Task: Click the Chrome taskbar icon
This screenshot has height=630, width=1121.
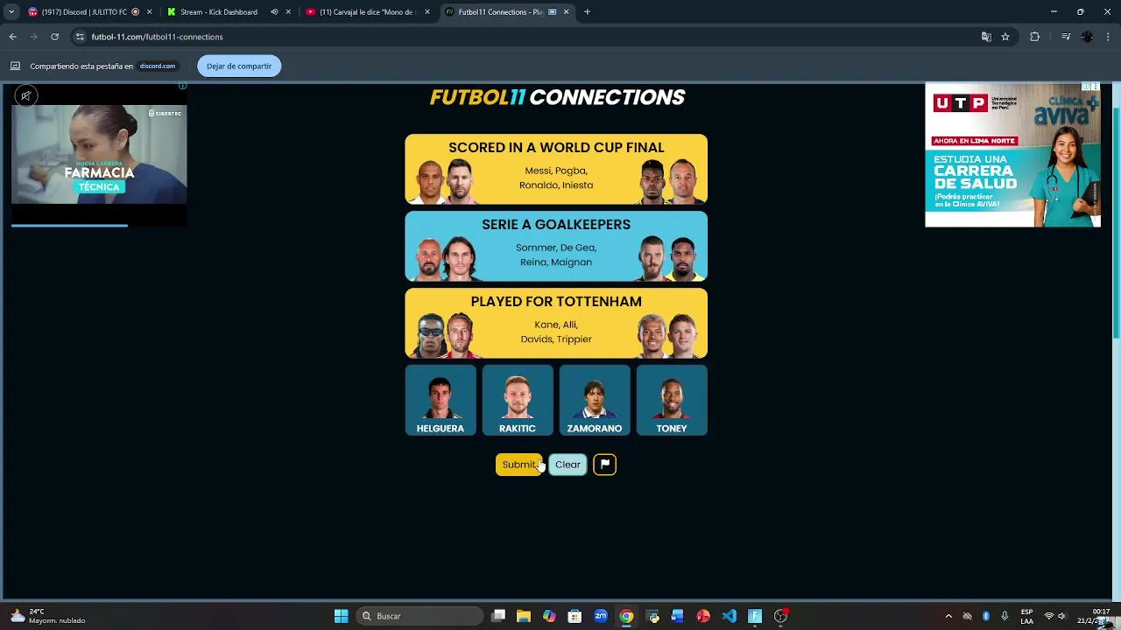Action: [626, 616]
